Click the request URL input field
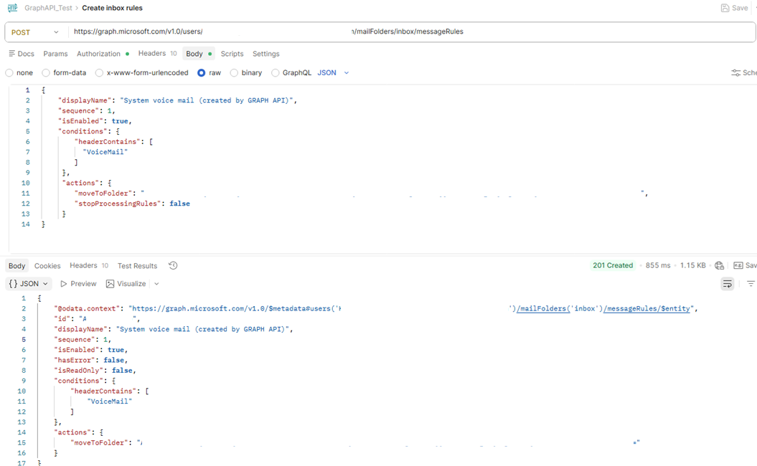The width and height of the screenshot is (757, 466). (411, 32)
